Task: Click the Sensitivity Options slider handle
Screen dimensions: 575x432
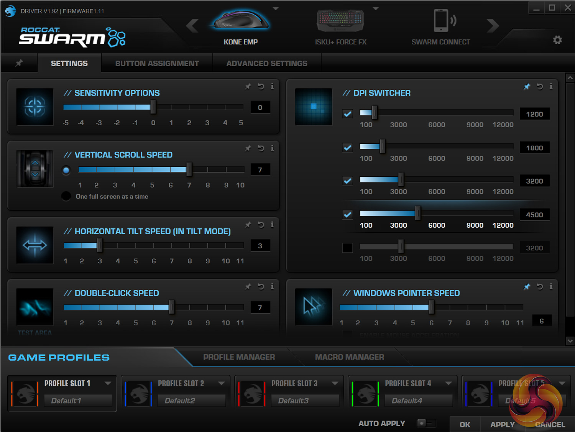Action: pos(153,107)
